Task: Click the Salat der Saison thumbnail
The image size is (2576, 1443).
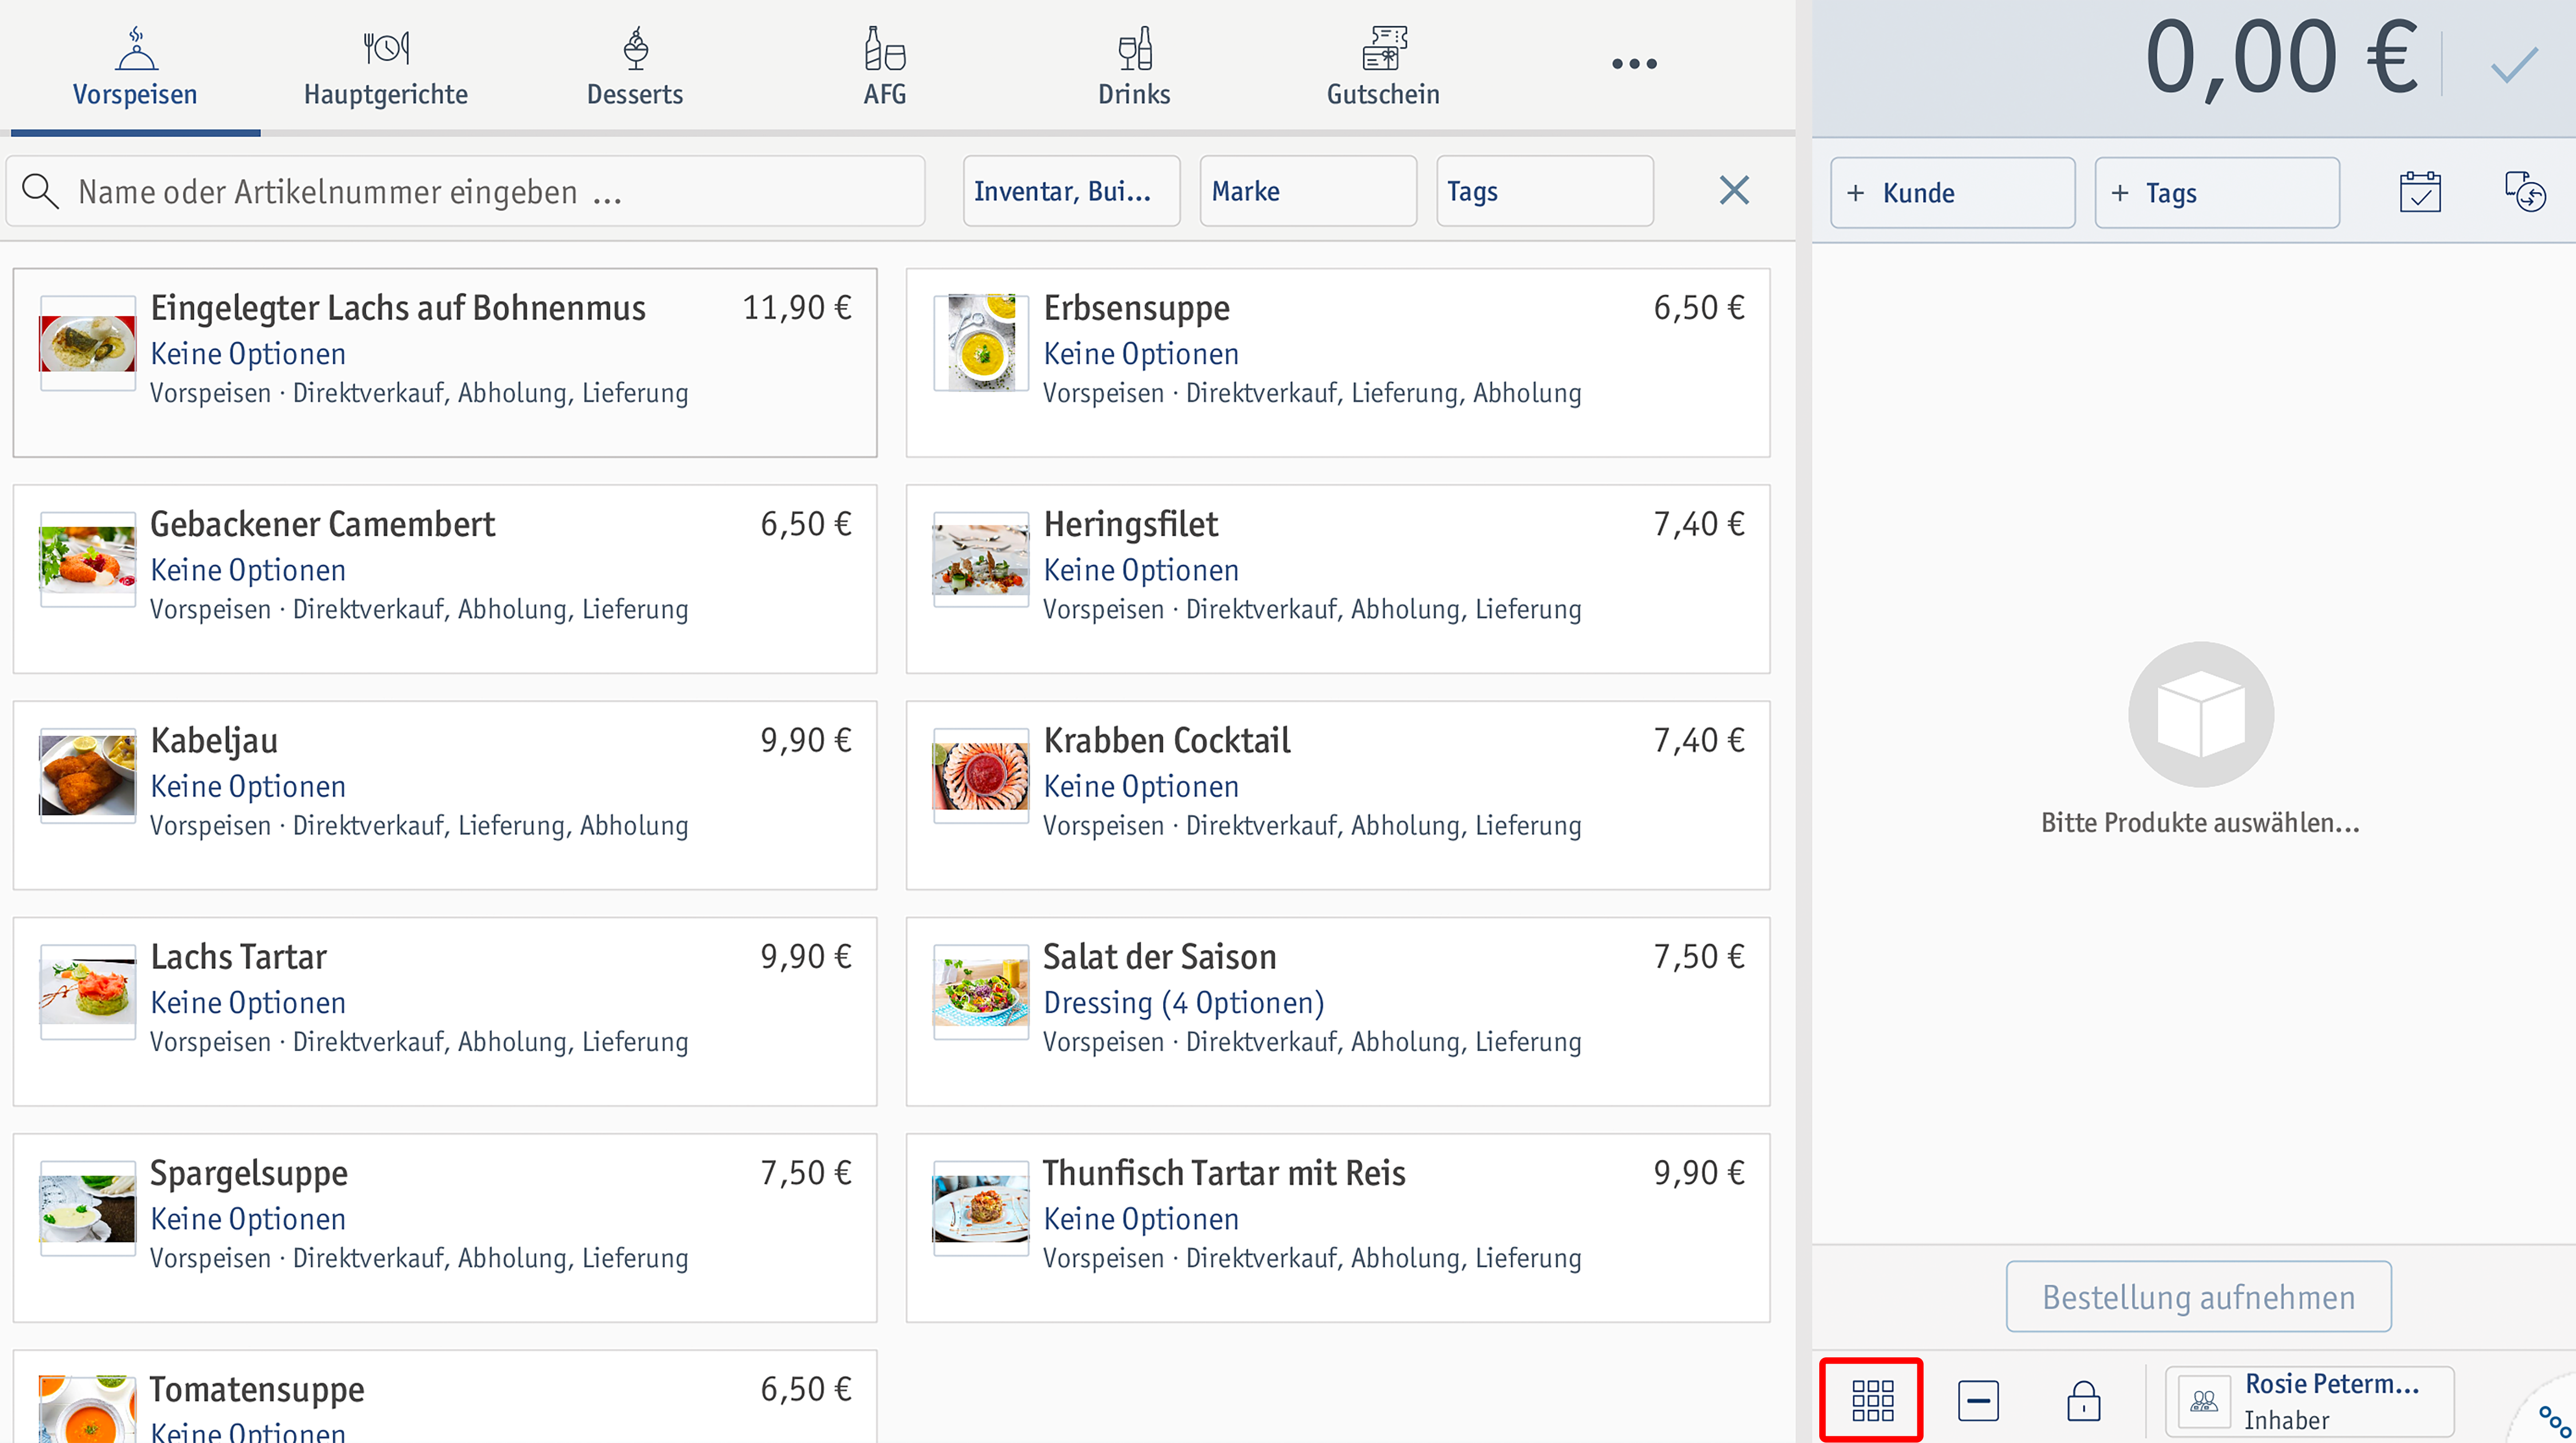Action: (x=980, y=992)
